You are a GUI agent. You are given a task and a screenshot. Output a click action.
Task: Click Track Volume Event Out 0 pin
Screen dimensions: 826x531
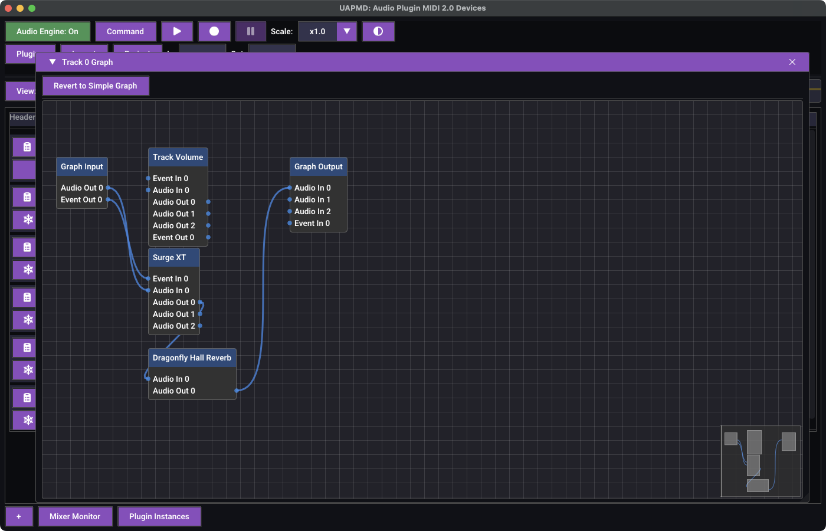click(208, 237)
